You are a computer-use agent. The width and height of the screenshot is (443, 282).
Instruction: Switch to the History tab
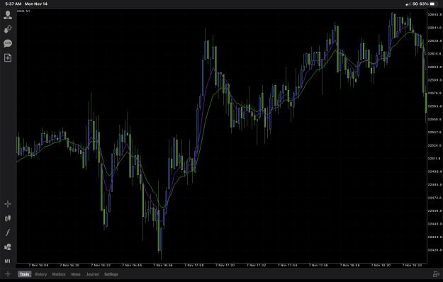[x=40, y=274]
